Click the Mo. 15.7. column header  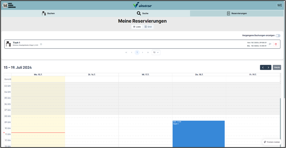[38, 75]
